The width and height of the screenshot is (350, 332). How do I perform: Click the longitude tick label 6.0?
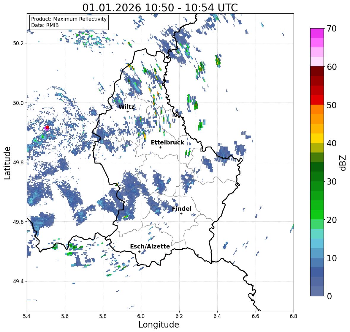pos(141,316)
